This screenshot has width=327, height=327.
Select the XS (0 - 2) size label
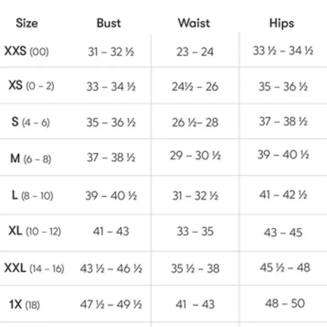[31, 86]
